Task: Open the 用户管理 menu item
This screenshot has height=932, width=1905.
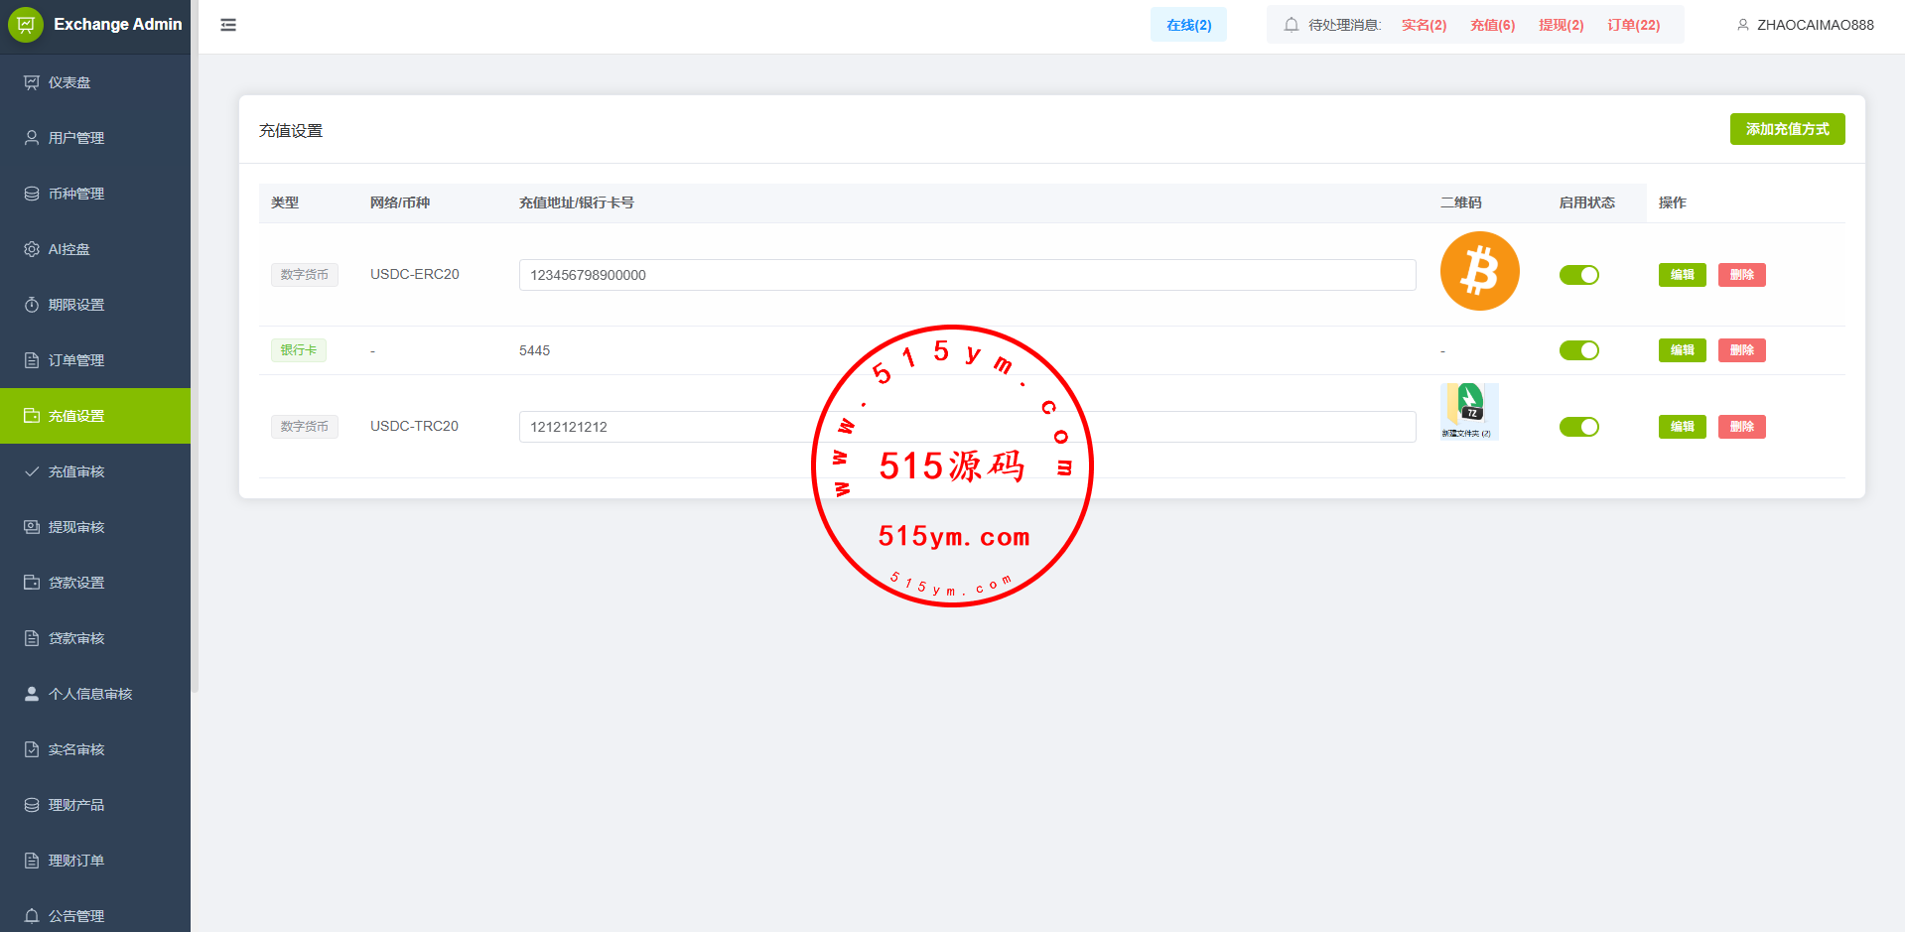Action: [76, 138]
